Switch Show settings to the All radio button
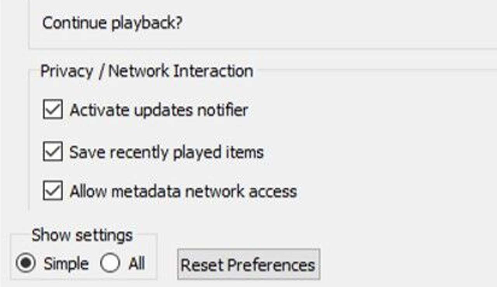 click(110, 264)
